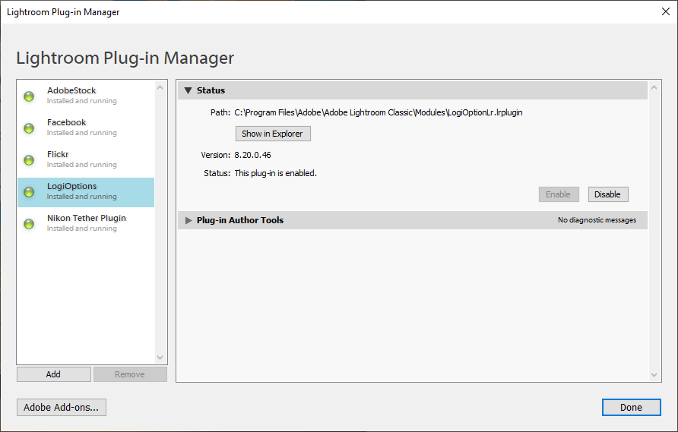Click 'This plug-in is enabled.' status text
Screen dimensions: 678x432
275,173
